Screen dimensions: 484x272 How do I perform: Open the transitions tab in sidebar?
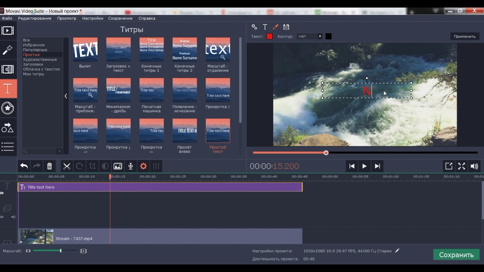tap(8, 70)
